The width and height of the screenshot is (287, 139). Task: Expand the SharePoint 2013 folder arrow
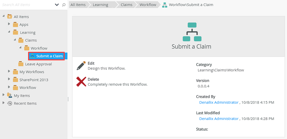point(9,79)
